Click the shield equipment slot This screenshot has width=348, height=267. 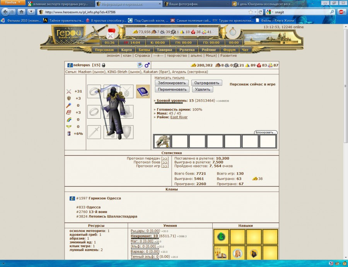pos(127,132)
